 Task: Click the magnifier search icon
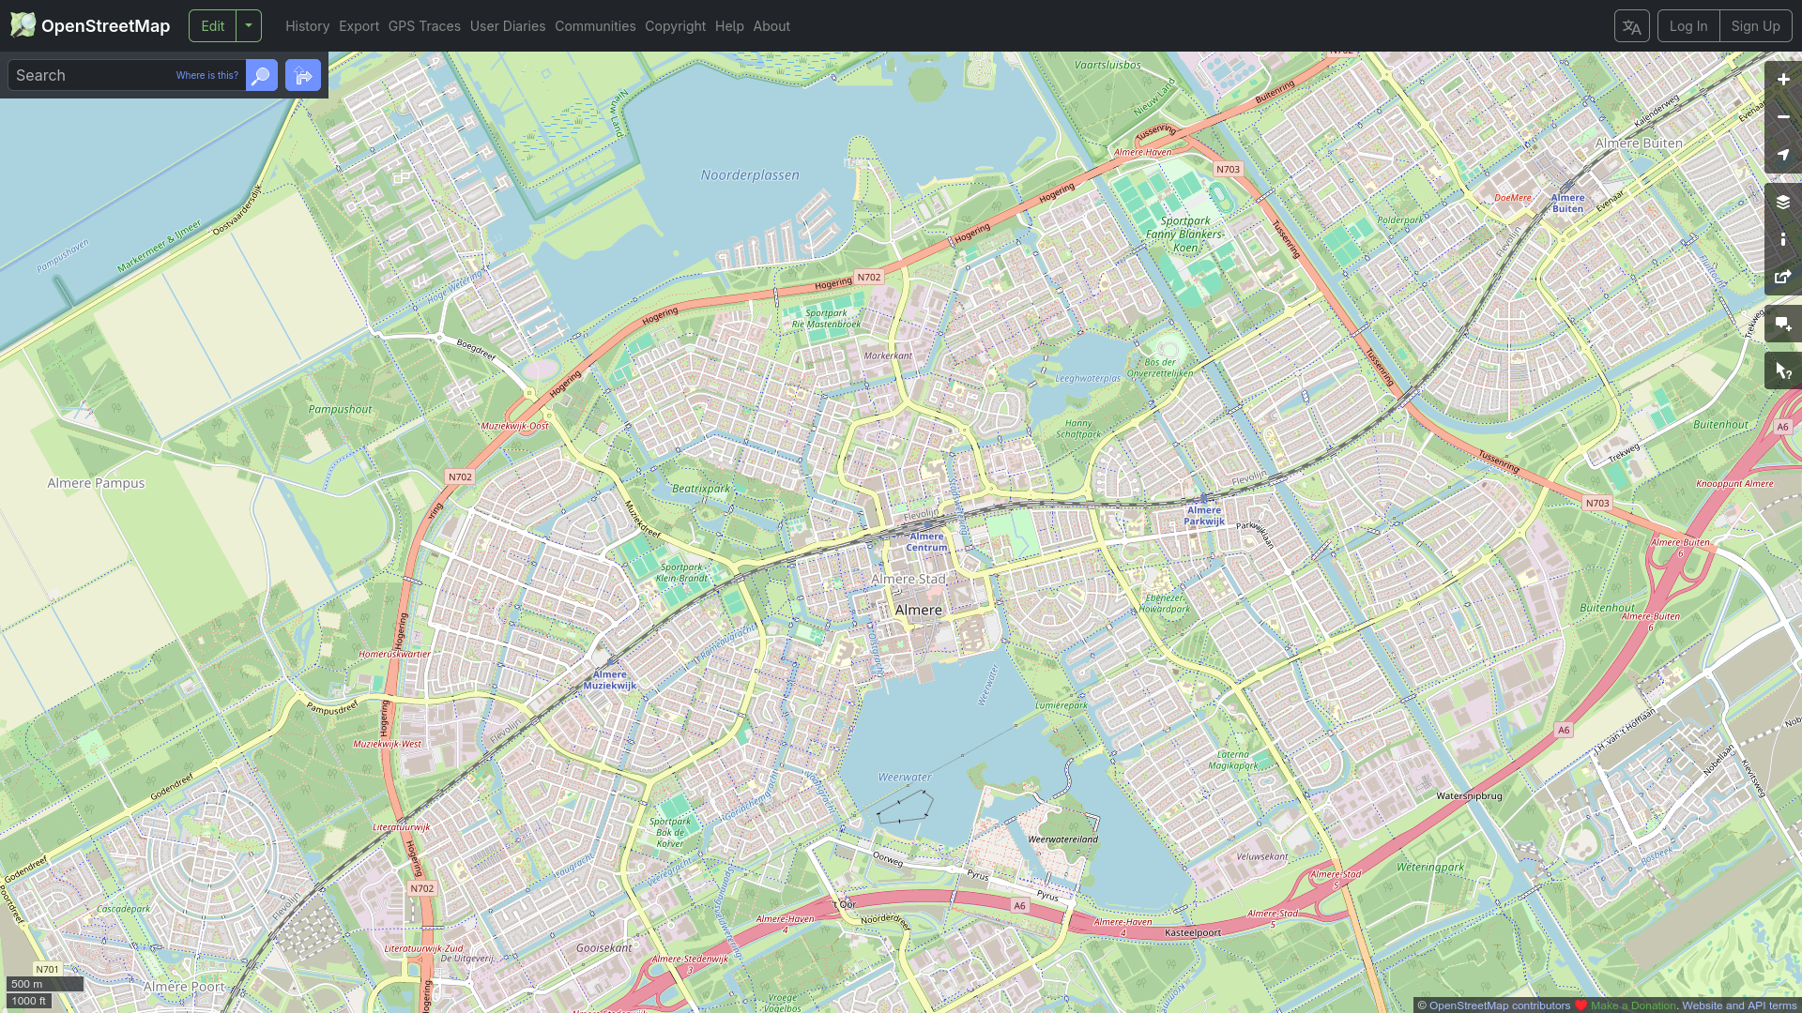262,75
